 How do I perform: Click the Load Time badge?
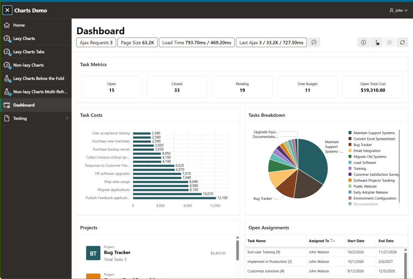point(197,43)
